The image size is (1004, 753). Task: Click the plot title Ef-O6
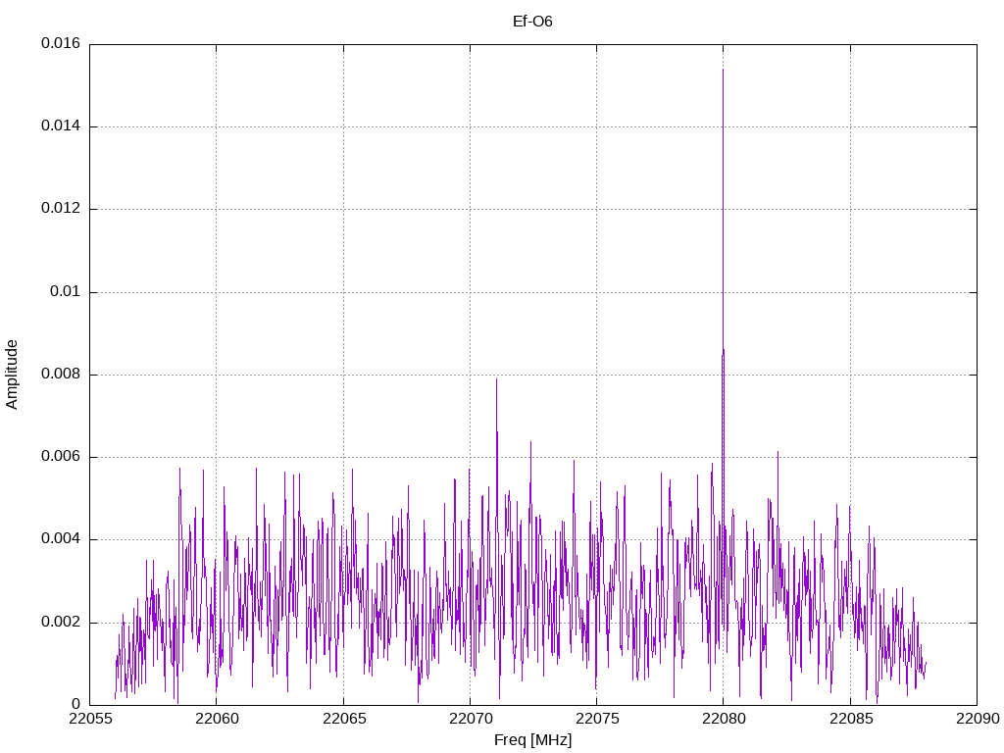[x=532, y=21]
